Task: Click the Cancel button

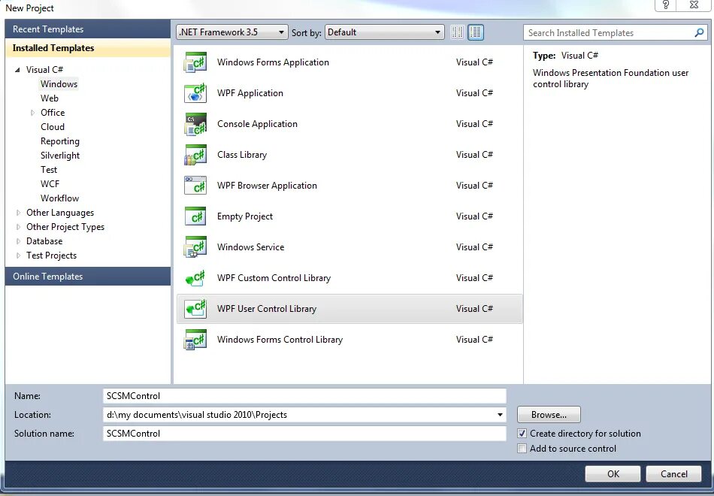Action: coord(674,473)
